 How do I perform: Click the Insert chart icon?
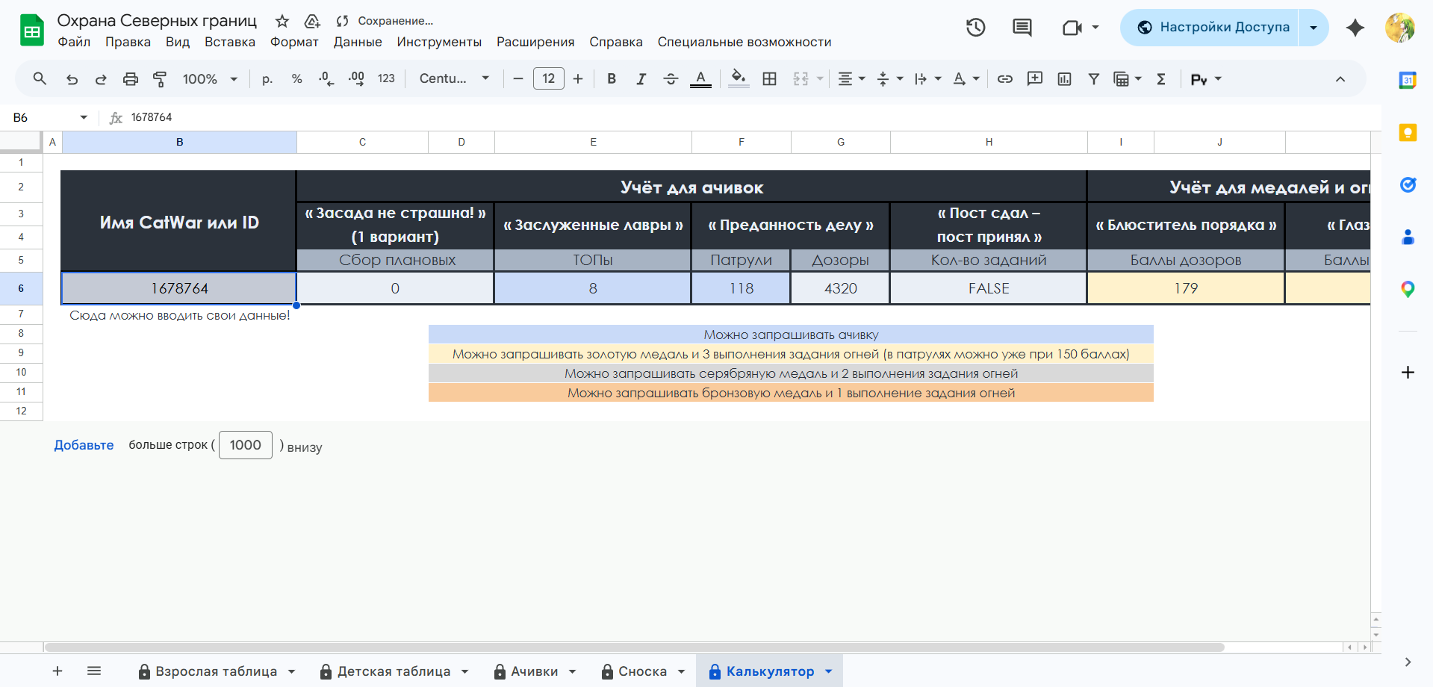[1064, 79]
